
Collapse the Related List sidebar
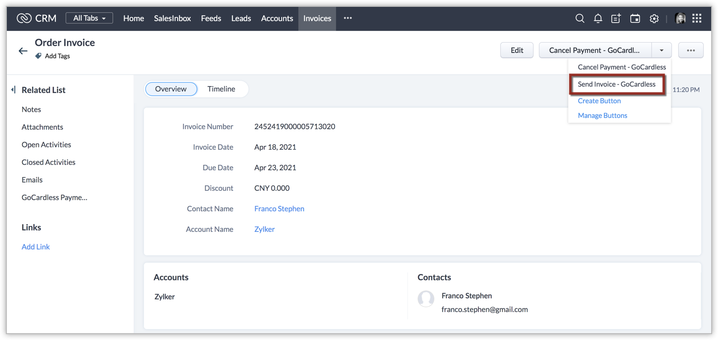13,90
